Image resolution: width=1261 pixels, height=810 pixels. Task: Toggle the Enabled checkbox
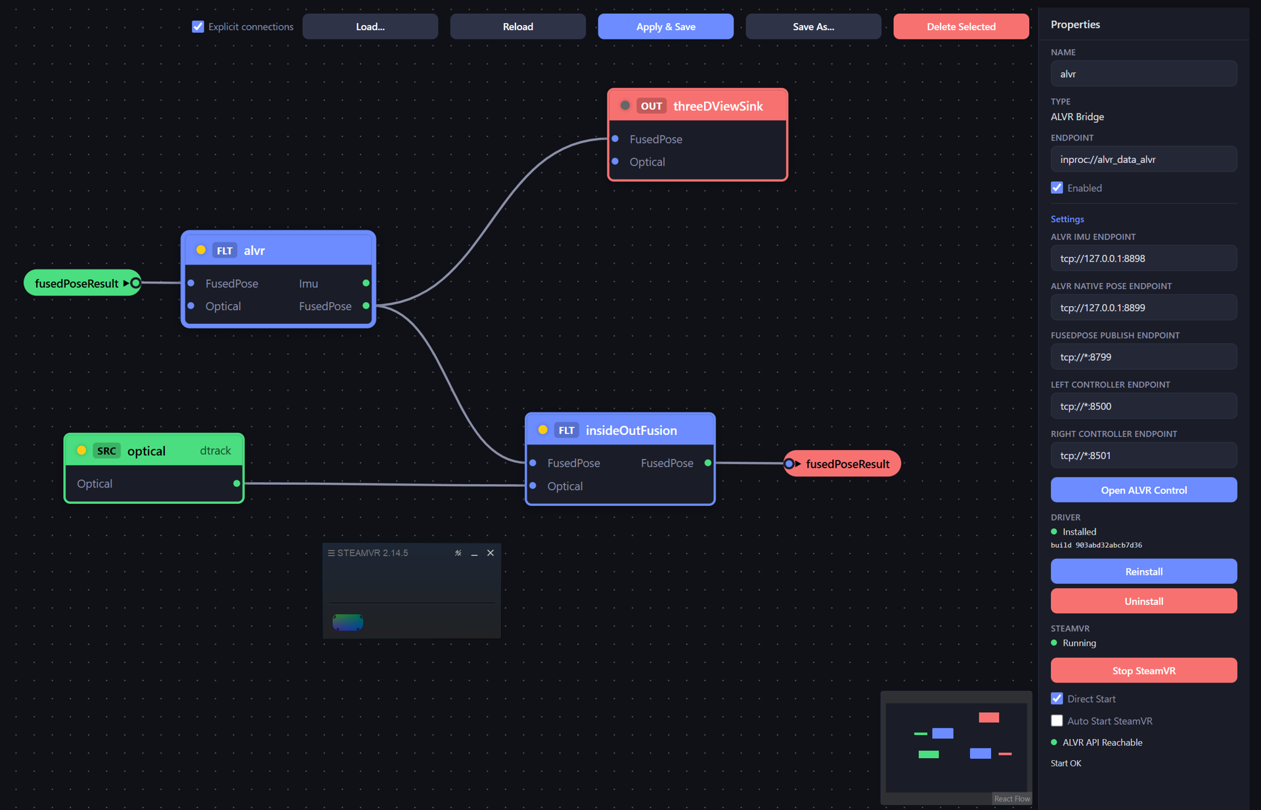point(1057,188)
